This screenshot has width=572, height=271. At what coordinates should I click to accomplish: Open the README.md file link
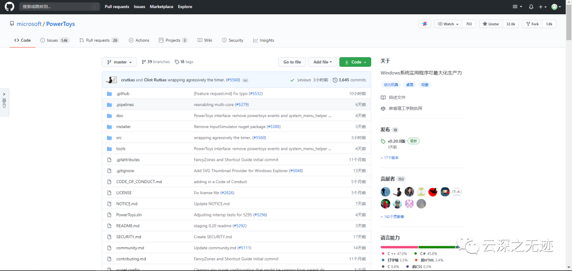[x=128, y=225]
